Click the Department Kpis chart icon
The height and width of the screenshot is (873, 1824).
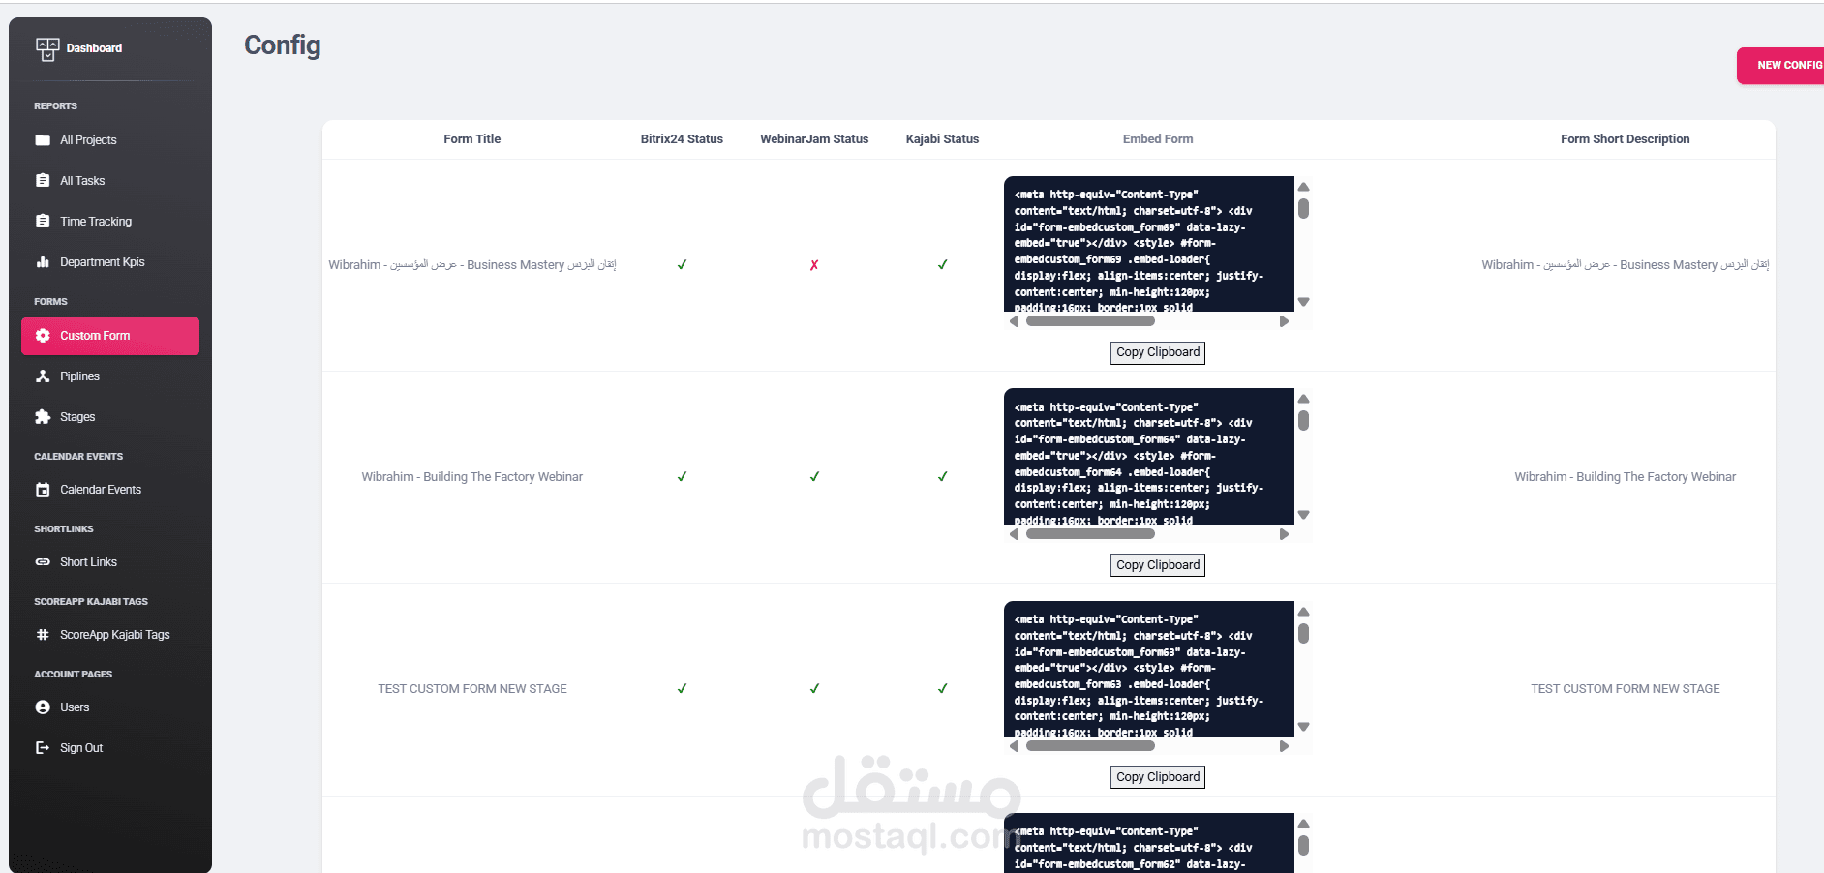click(x=43, y=262)
